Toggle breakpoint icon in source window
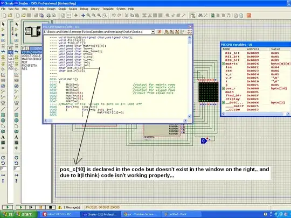 (x=190, y=32)
